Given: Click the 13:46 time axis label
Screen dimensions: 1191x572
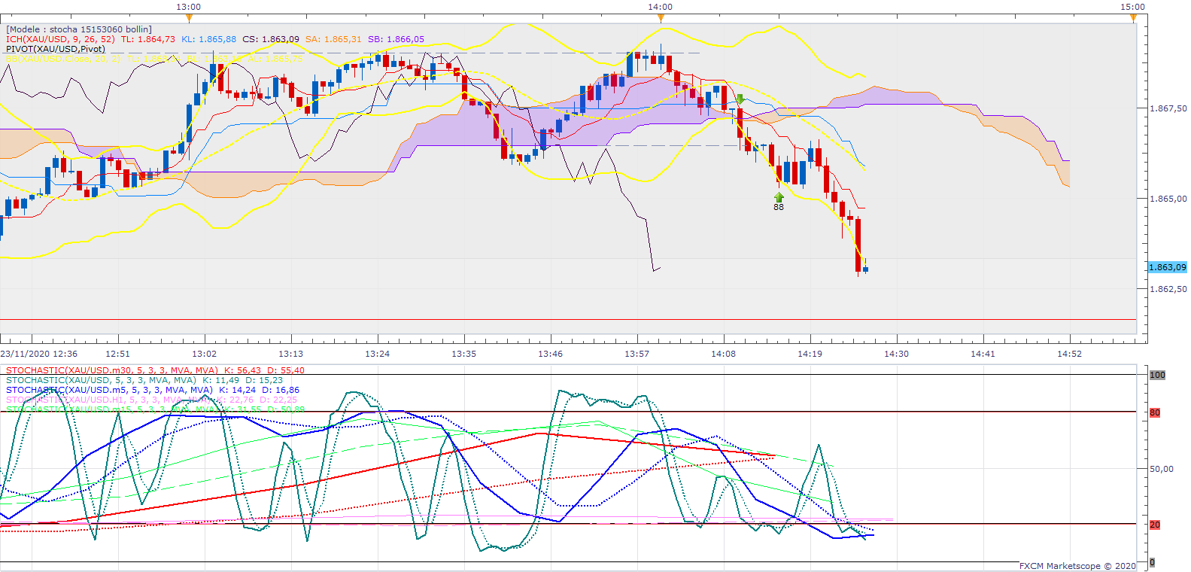Looking at the screenshot, I should click(550, 354).
